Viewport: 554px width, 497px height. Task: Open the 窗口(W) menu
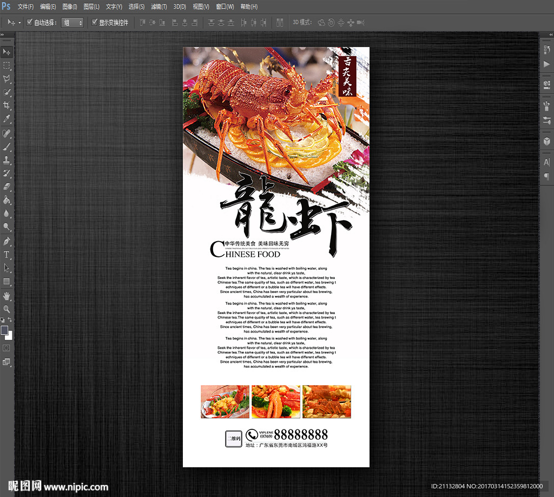(225, 6)
